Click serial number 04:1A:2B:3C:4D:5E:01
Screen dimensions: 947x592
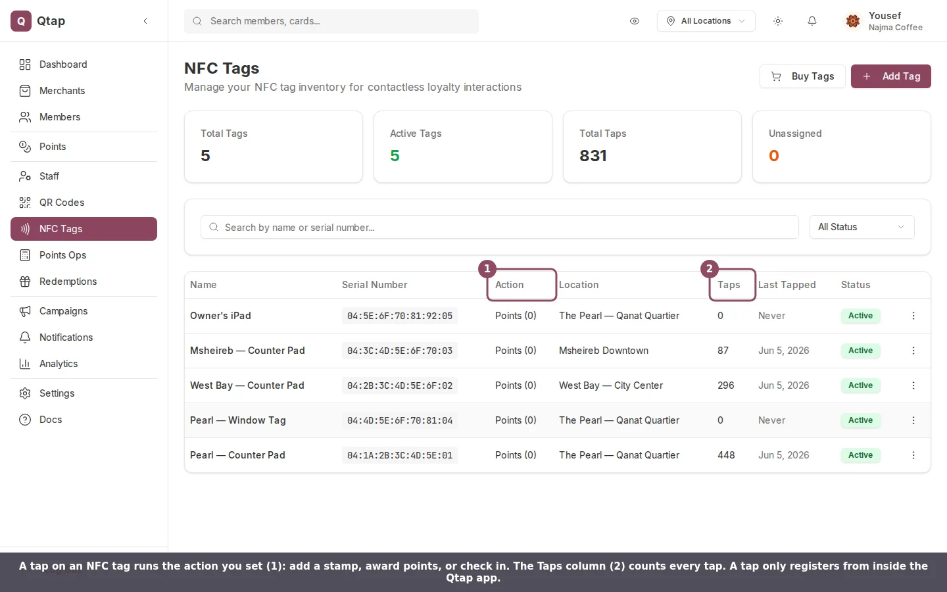click(x=400, y=455)
